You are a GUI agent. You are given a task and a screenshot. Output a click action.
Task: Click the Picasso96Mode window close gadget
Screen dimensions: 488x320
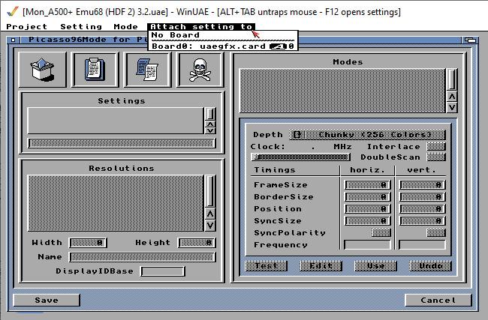pos(13,40)
